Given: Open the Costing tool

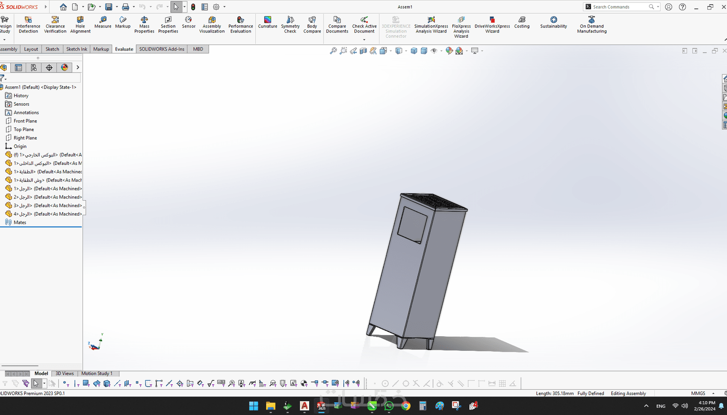Looking at the screenshot, I should (522, 22).
